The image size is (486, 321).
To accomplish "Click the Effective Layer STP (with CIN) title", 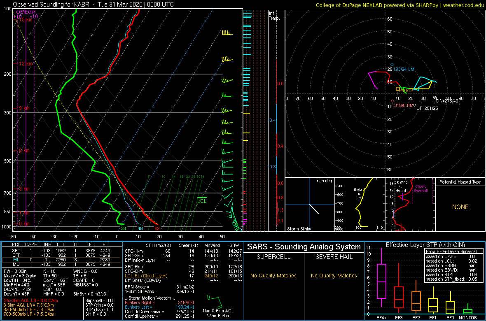I will (x=425, y=245).
